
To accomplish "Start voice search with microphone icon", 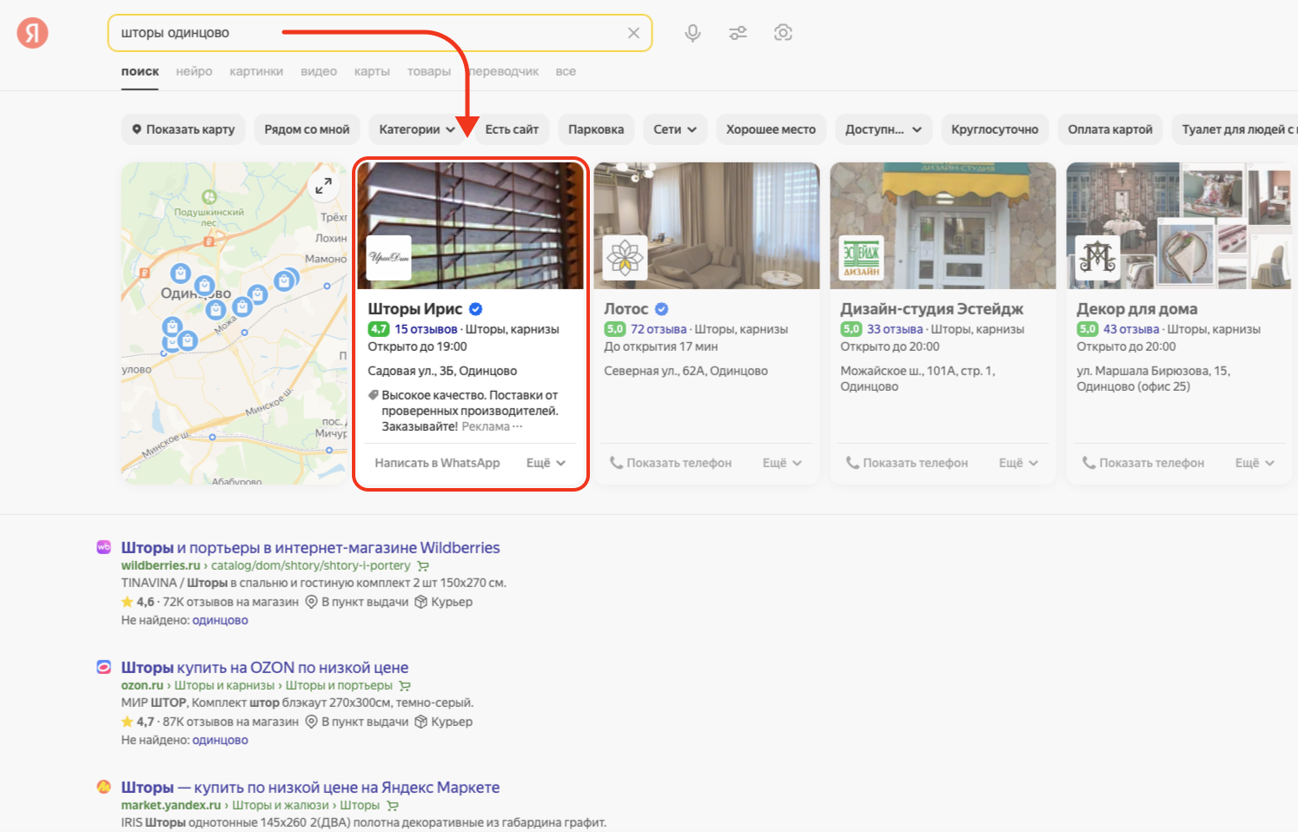I will [x=692, y=33].
